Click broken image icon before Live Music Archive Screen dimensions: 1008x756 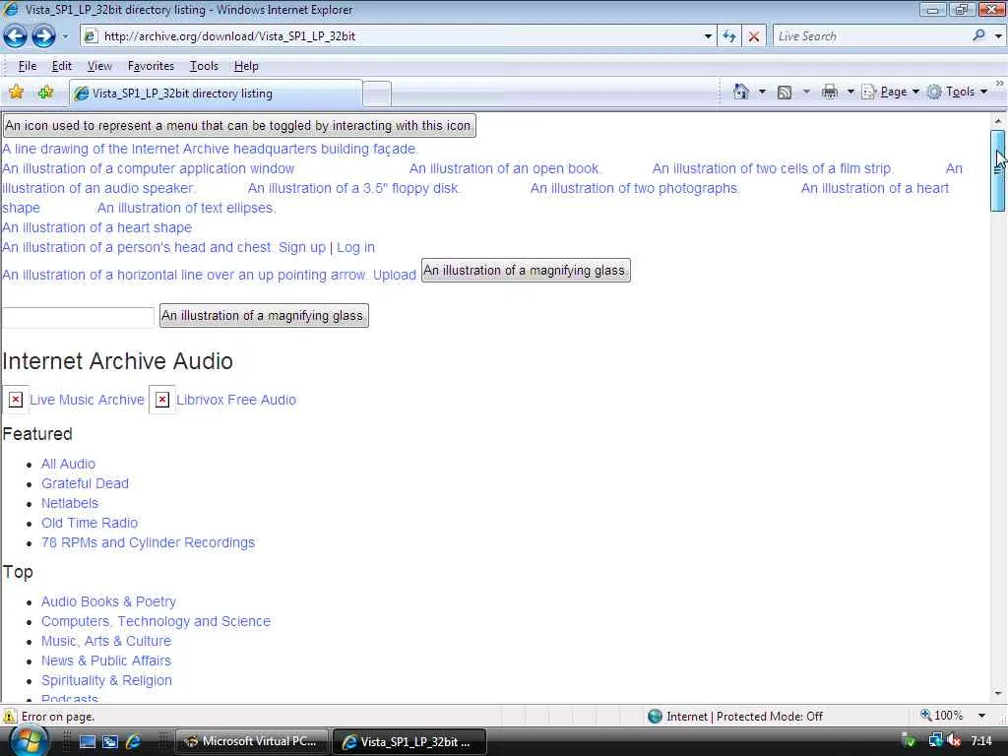click(16, 400)
